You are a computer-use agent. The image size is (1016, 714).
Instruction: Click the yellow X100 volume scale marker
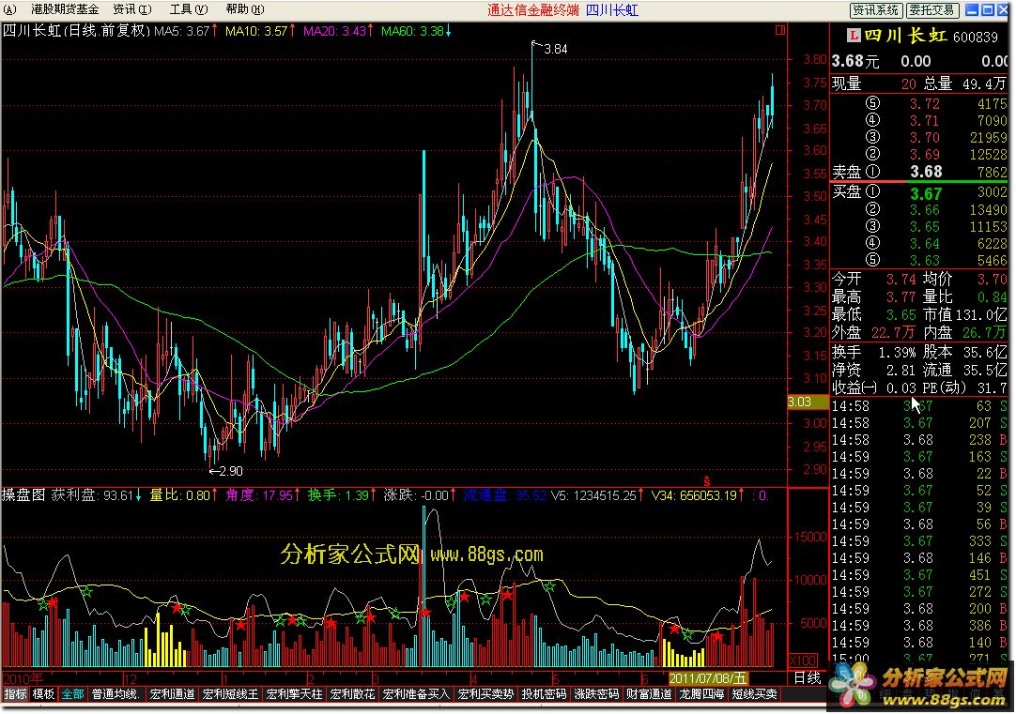pyautogui.click(x=803, y=661)
